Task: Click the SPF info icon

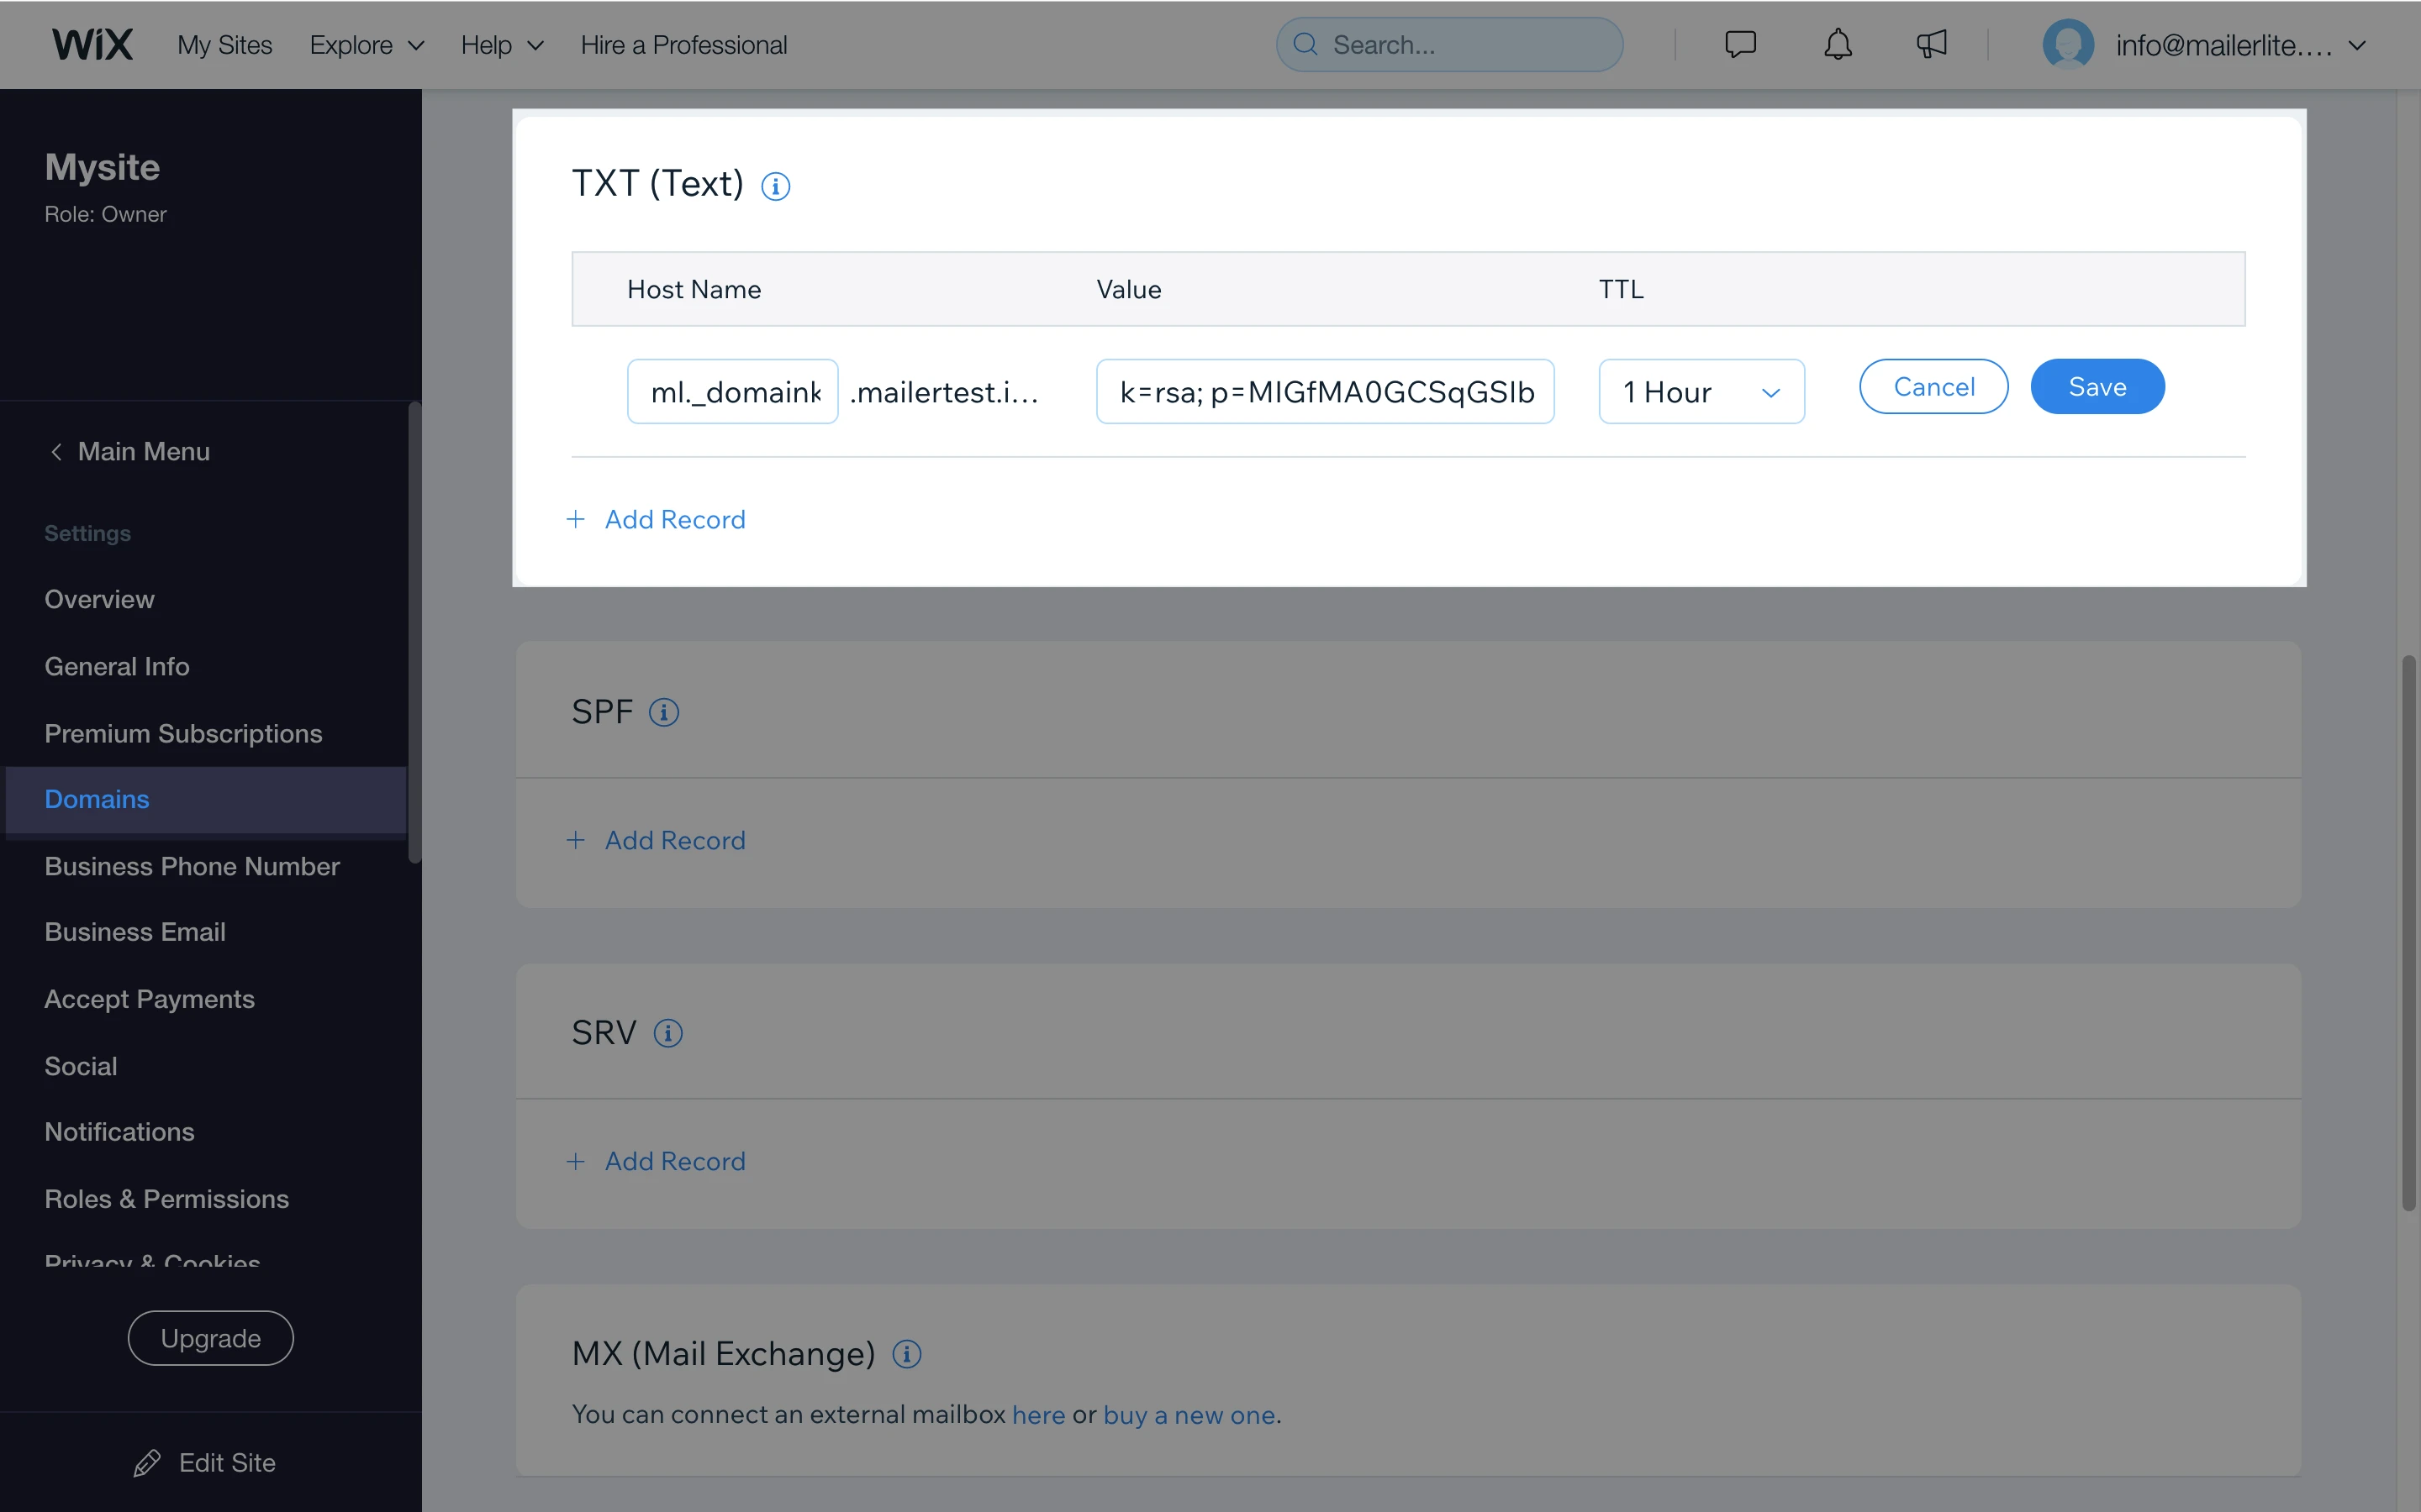Action: click(x=663, y=712)
